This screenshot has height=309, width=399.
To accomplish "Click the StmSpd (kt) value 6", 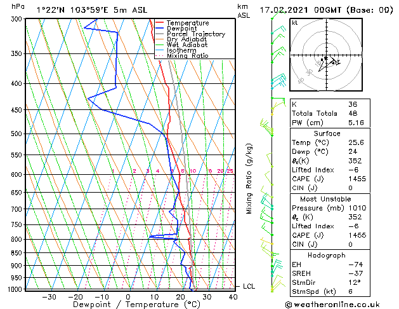I will [350, 292].
